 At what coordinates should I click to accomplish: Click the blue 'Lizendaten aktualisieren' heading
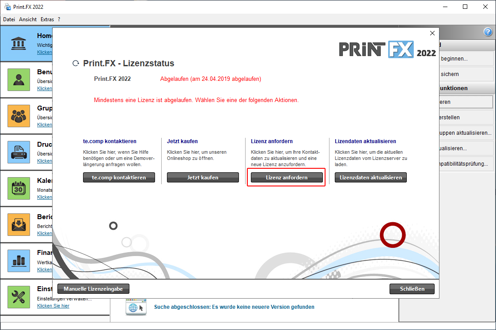pyautogui.click(x=365, y=141)
